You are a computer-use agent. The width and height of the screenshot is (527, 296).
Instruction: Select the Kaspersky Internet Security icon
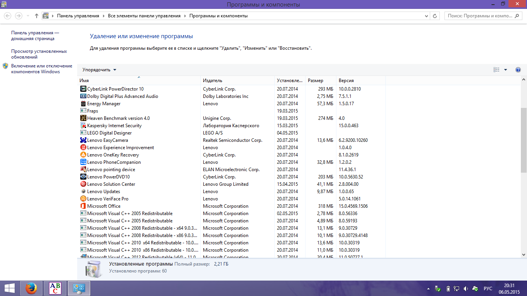[x=83, y=126]
